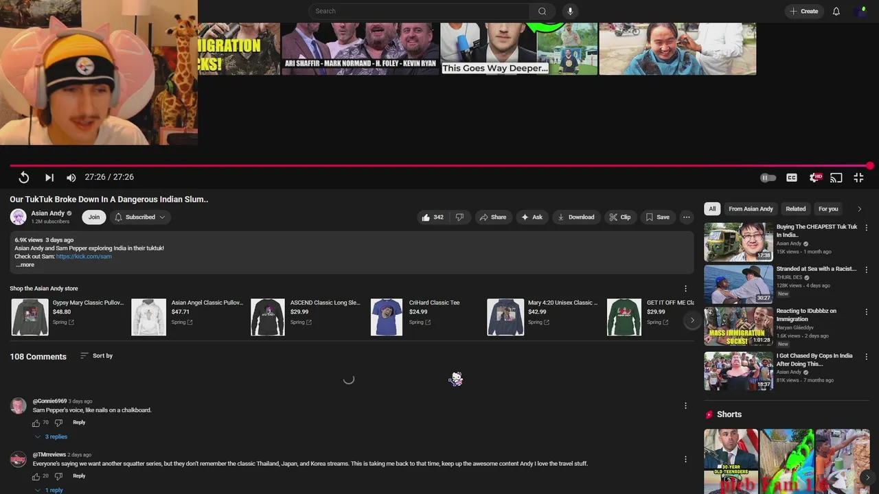Open suggested video This Goes Way Deeper
The height and width of the screenshot is (494, 879).
[x=518, y=48]
